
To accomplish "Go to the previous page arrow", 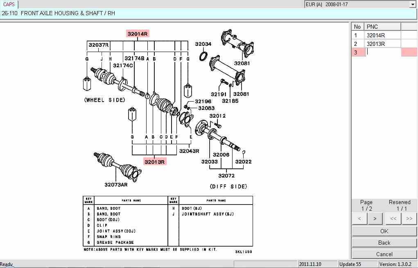I will click(x=359, y=218).
